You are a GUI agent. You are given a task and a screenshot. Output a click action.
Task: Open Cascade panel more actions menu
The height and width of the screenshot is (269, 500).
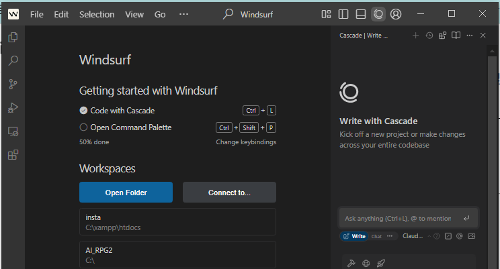click(469, 36)
